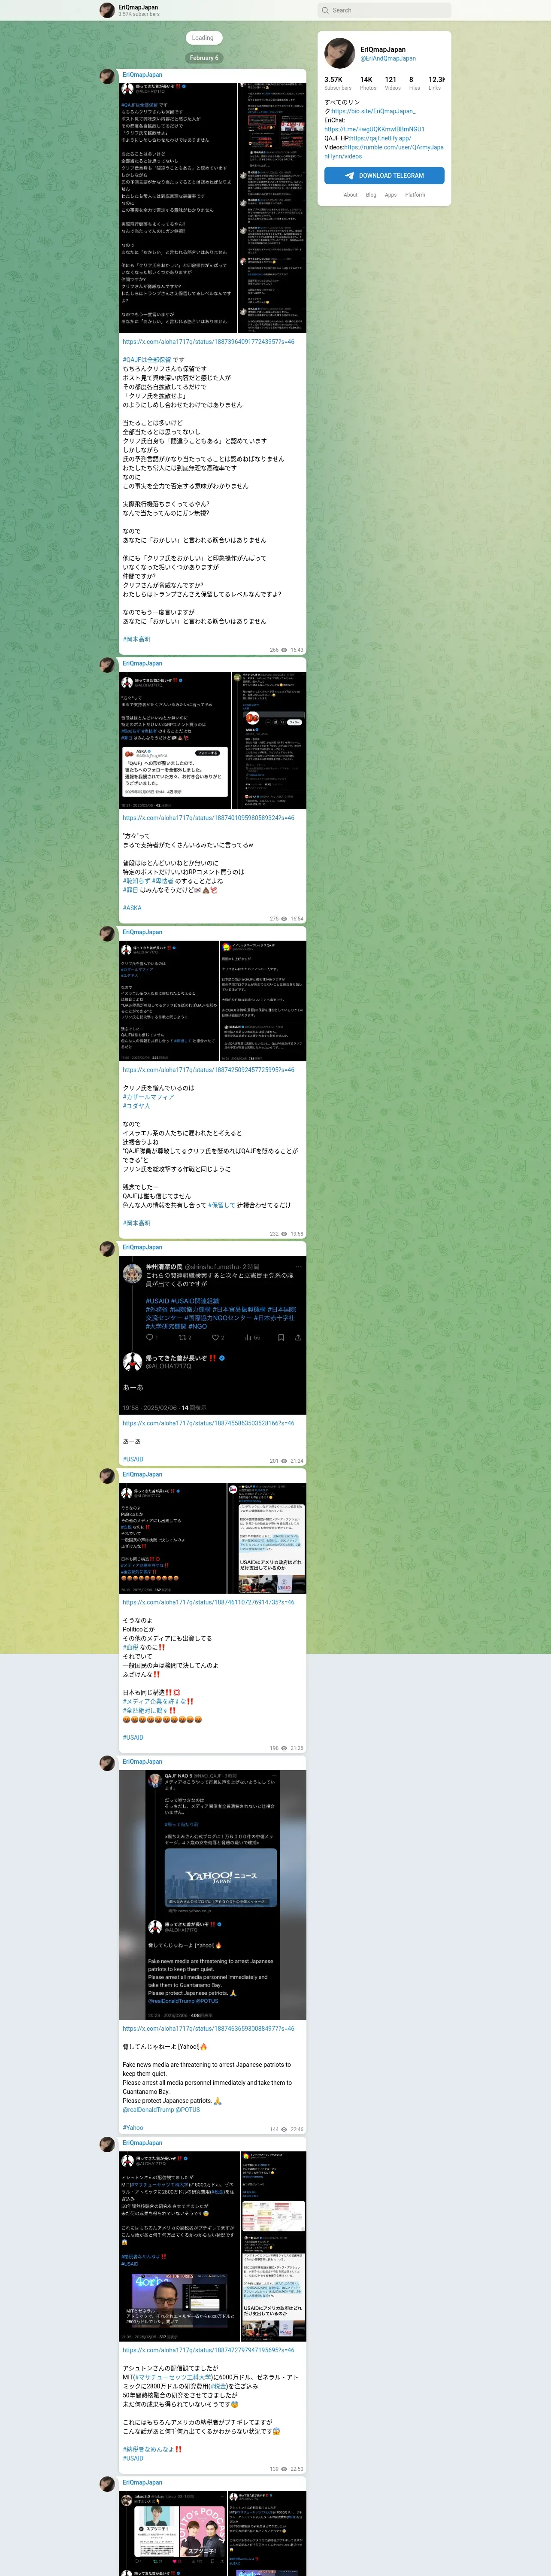
Task: Click the views eye icon beside 144
Action: pos(284,2129)
